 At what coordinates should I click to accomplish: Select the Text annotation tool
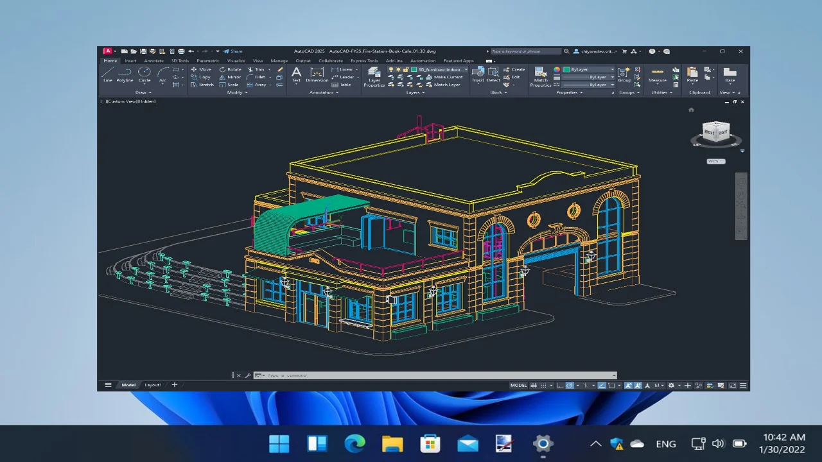point(296,74)
